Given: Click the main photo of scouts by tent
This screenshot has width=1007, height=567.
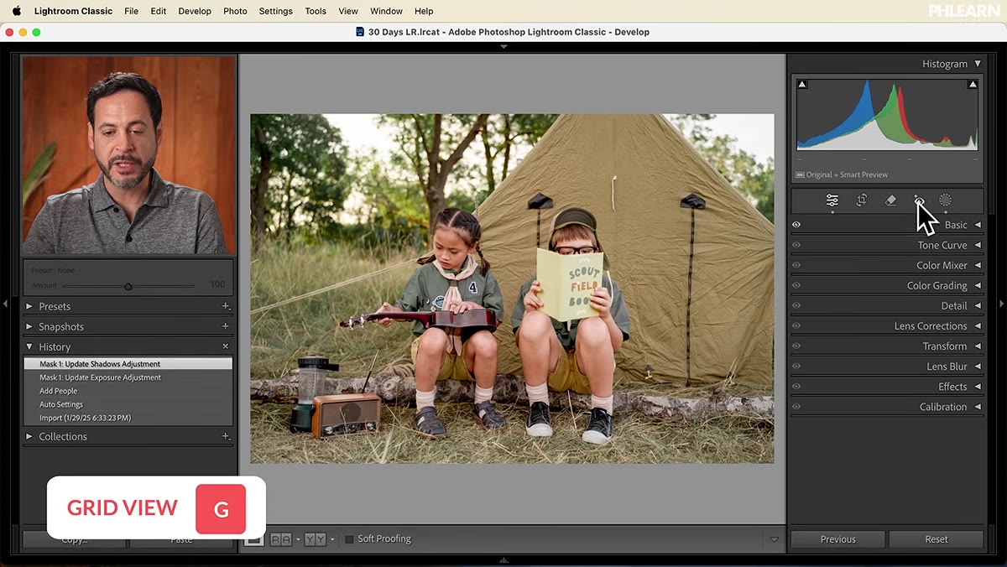Looking at the screenshot, I should click(x=512, y=289).
